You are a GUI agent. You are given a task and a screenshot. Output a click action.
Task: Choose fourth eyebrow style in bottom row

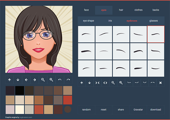click(139, 68)
